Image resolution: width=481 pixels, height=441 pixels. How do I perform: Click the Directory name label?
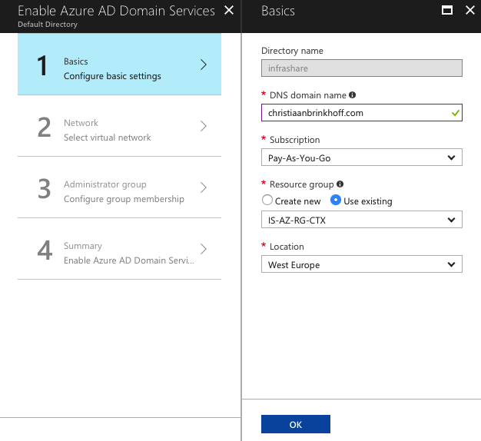[292, 51]
